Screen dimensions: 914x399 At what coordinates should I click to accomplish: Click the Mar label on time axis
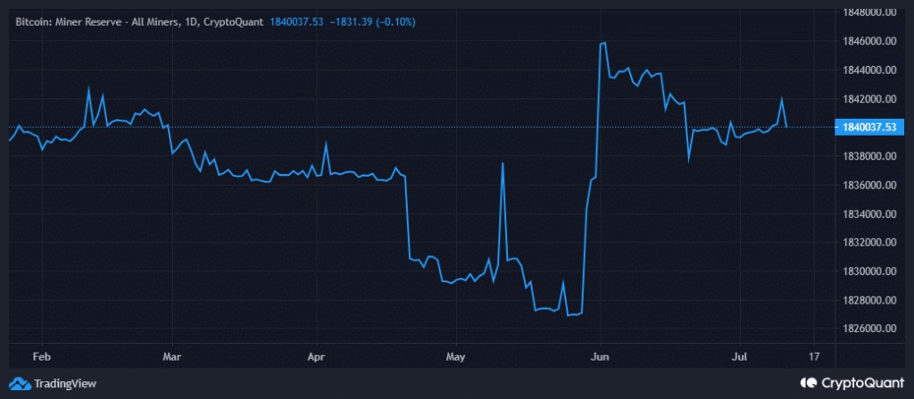[172, 355]
